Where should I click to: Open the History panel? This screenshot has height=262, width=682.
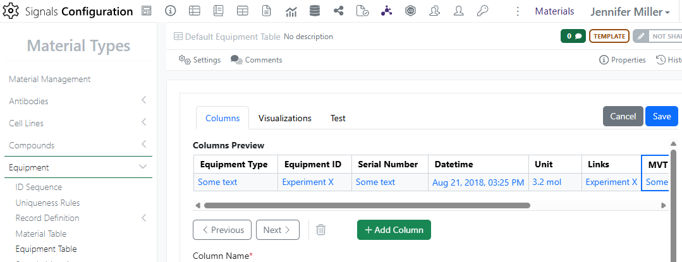click(x=669, y=60)
